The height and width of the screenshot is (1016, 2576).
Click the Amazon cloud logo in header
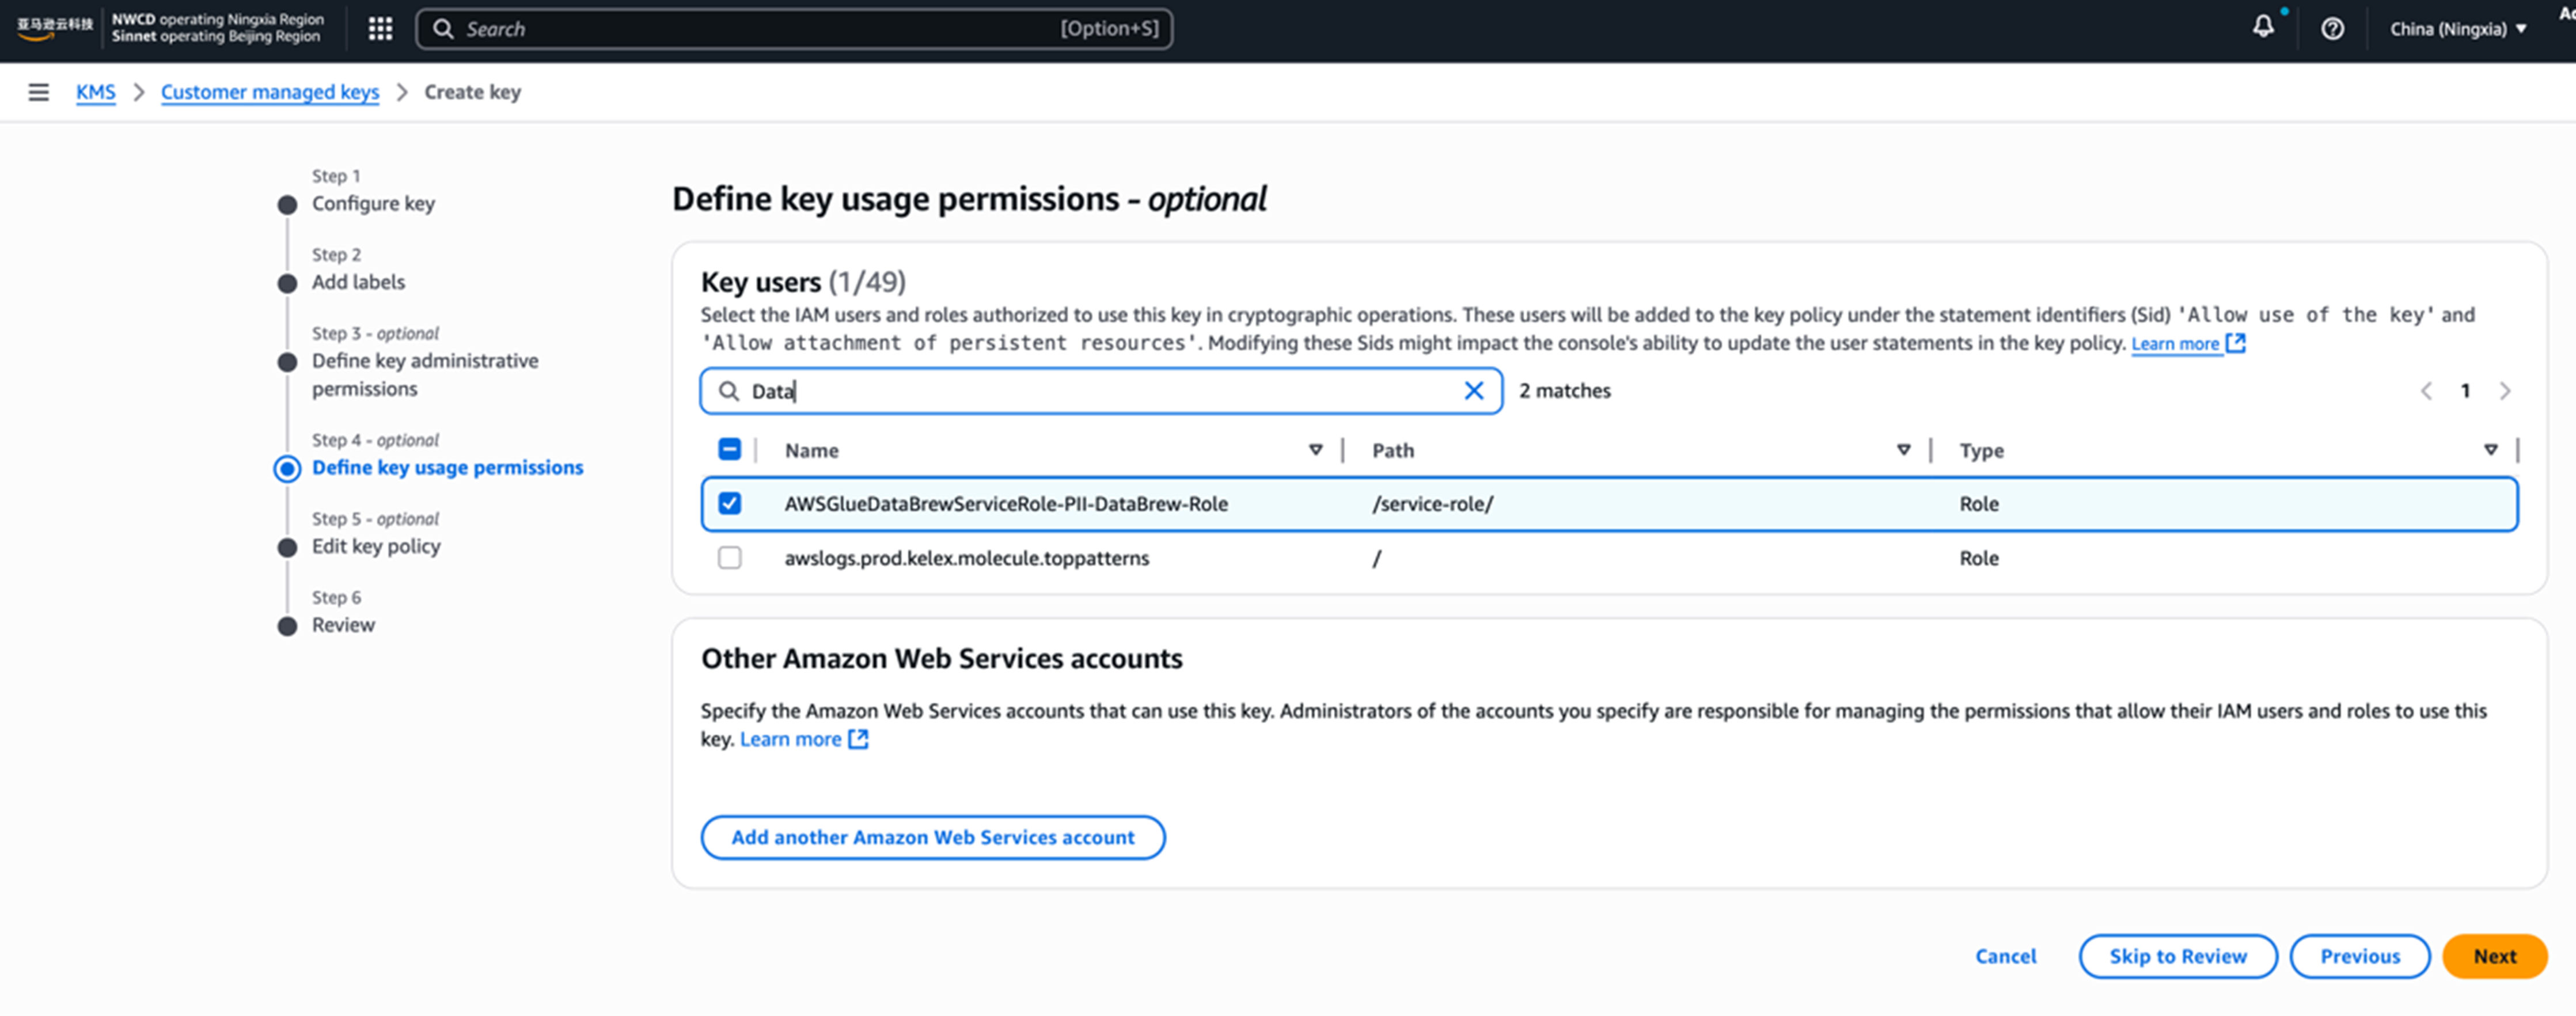pyautogui.click(x=54, y=28)
